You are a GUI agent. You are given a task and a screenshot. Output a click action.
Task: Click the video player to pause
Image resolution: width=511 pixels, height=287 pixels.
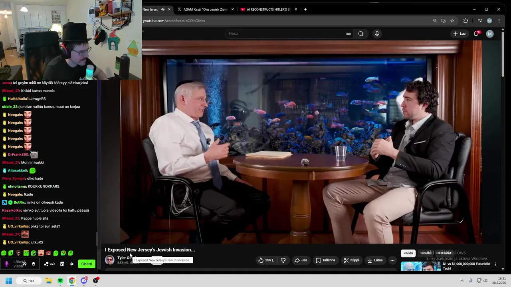(x=301, y=142)
